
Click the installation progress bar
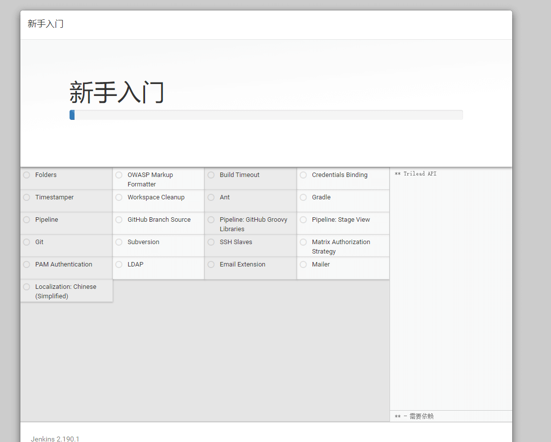266,115
